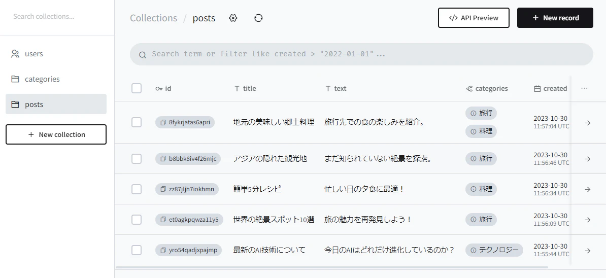Click info icon on テクノロジー category tag
Screen dimensions: 606x278
coord(473,250)
